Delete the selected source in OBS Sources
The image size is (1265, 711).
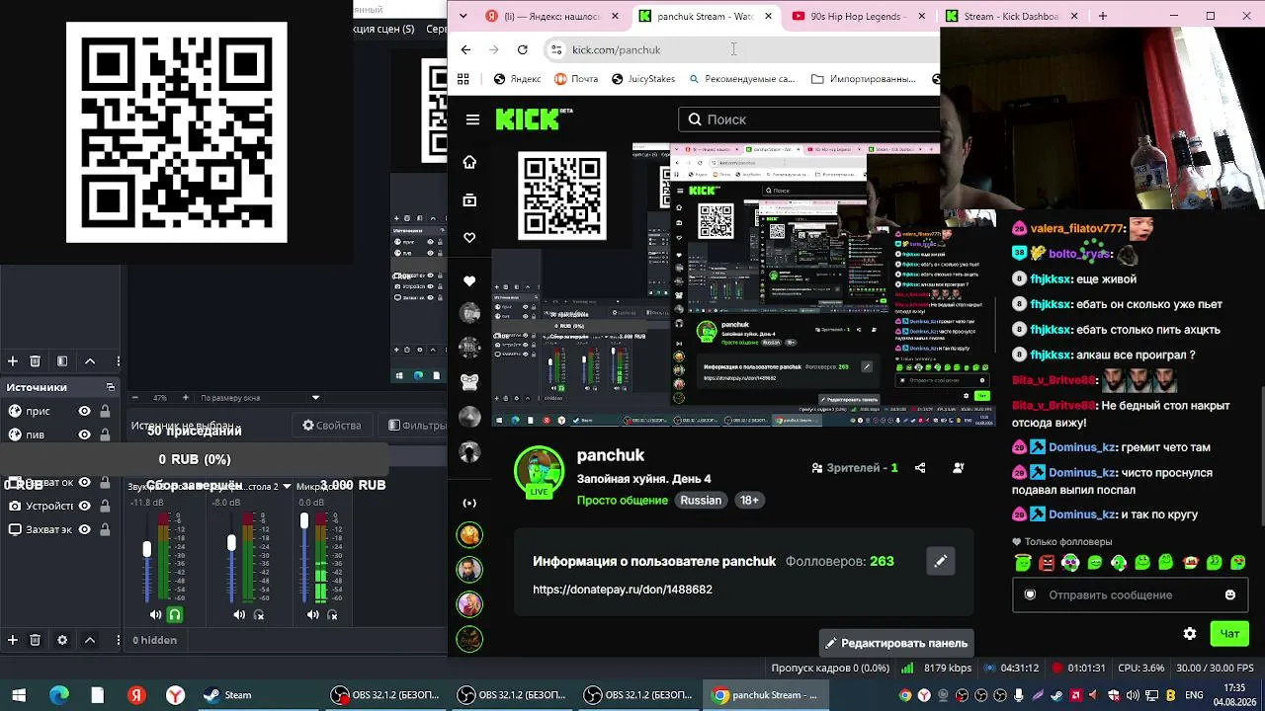36,640
